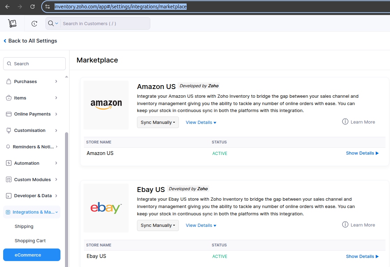Open recent history clock icon

34,24
